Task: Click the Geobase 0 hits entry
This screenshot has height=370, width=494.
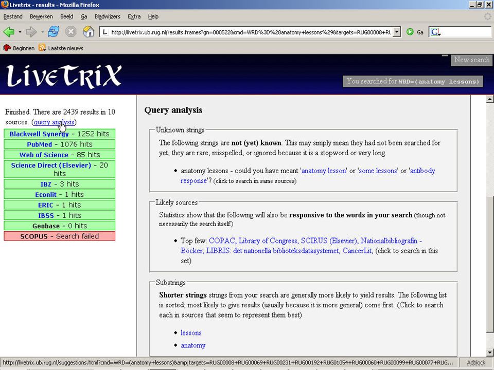Action: [60, 226]
